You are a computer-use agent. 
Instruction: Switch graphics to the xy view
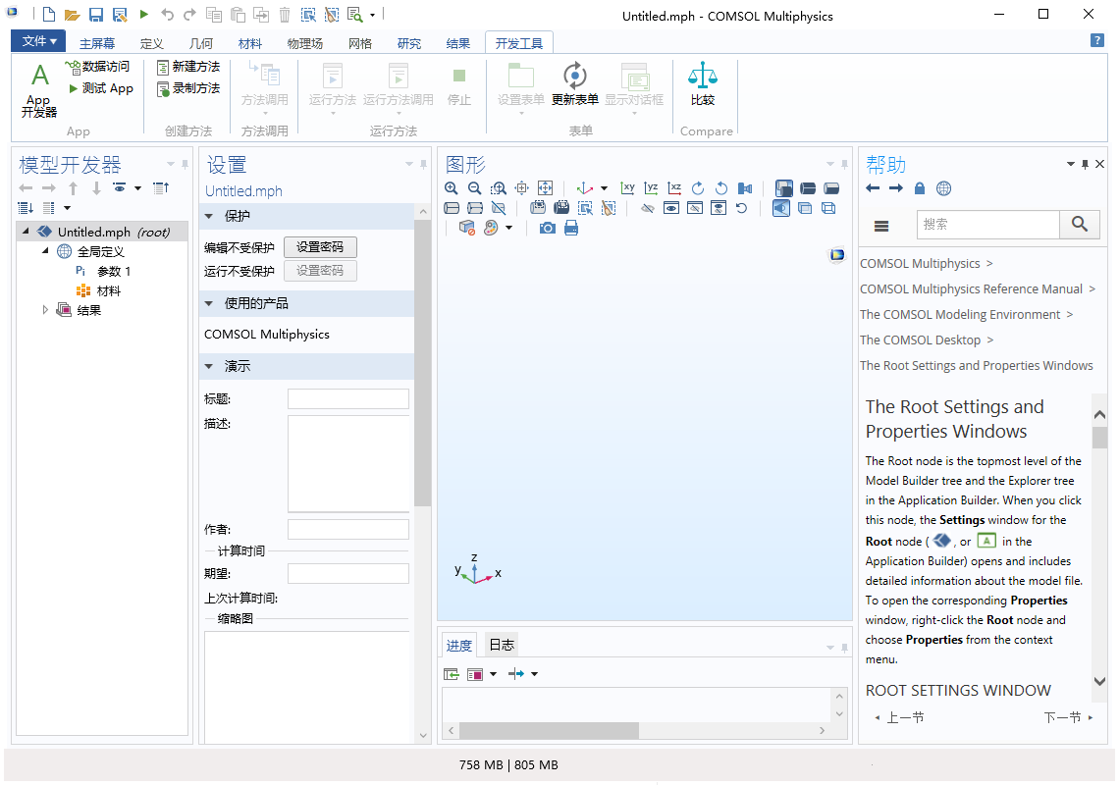[x=627, y=188]
